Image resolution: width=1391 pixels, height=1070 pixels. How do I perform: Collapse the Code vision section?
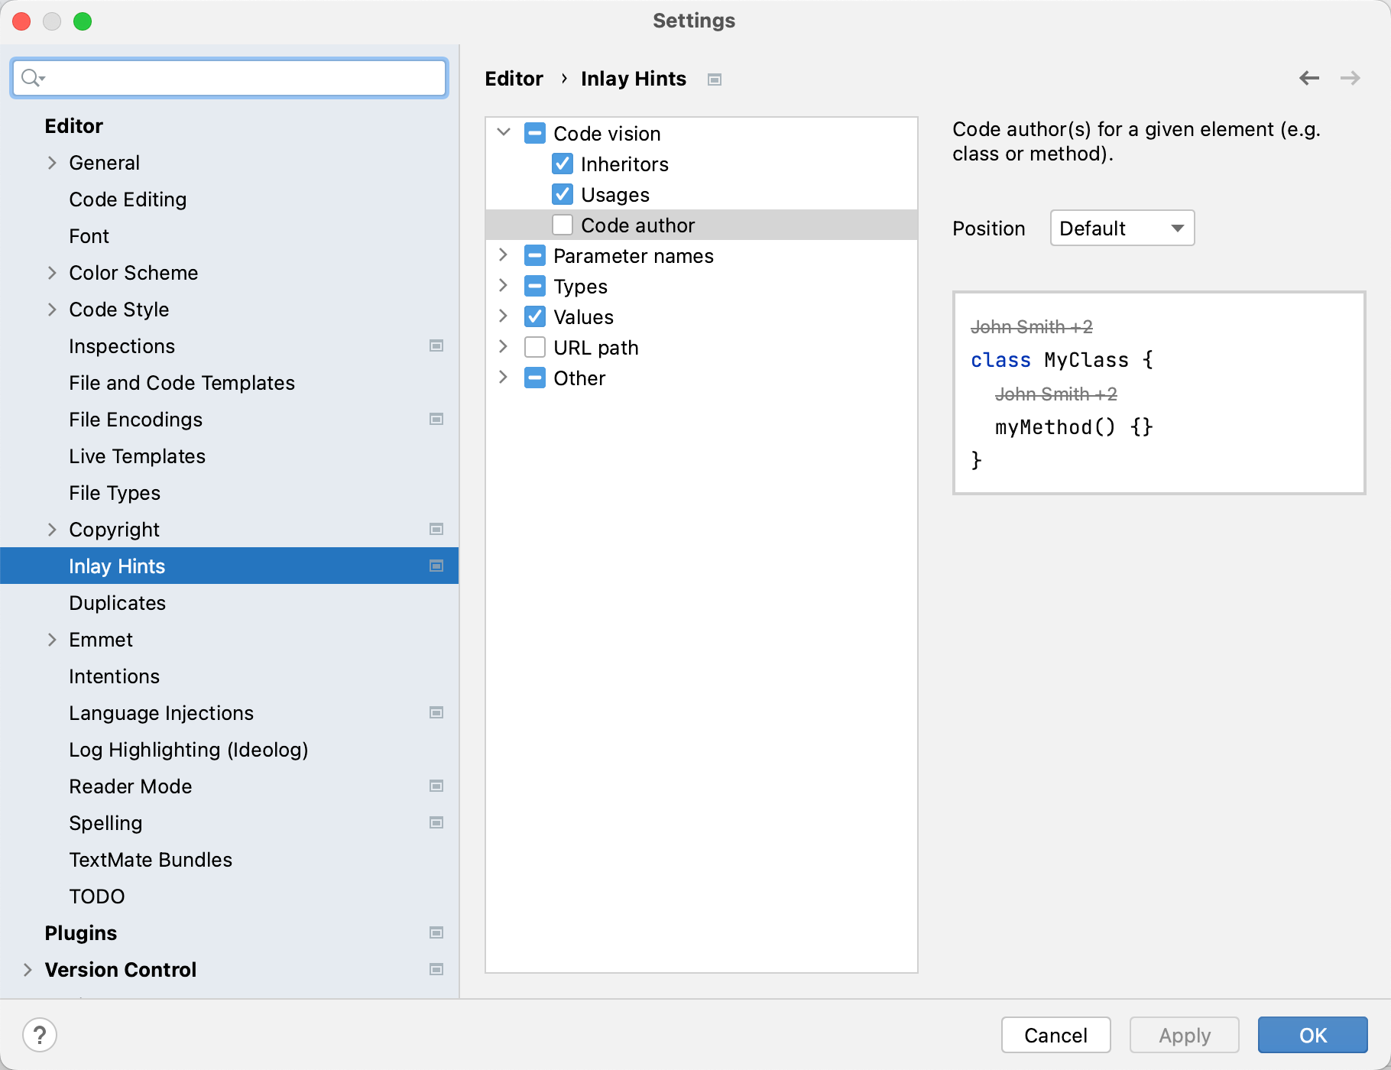tap(504, 132)
